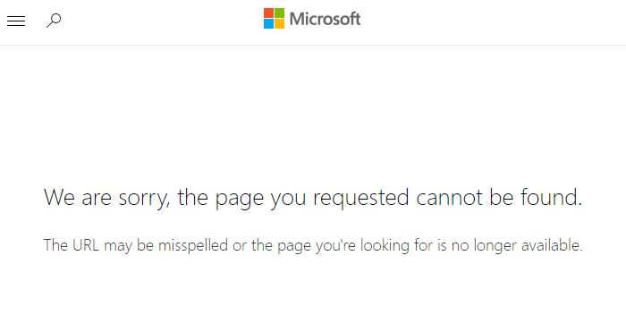Select the green square of Microsoft logo
The height and width of the screenshot is (324, 626).
(x=279, y=13)
